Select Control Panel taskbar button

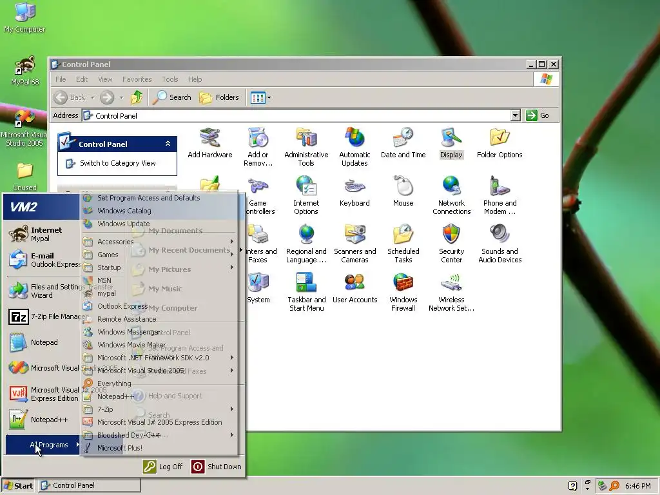90,485
